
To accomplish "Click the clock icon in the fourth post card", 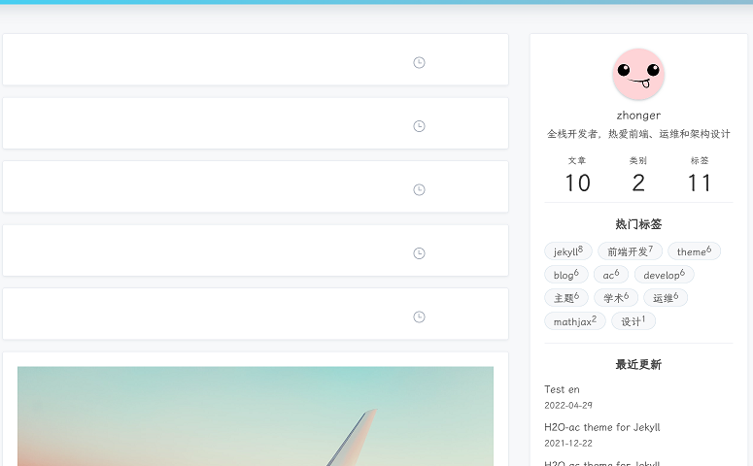I will [419, 253].
